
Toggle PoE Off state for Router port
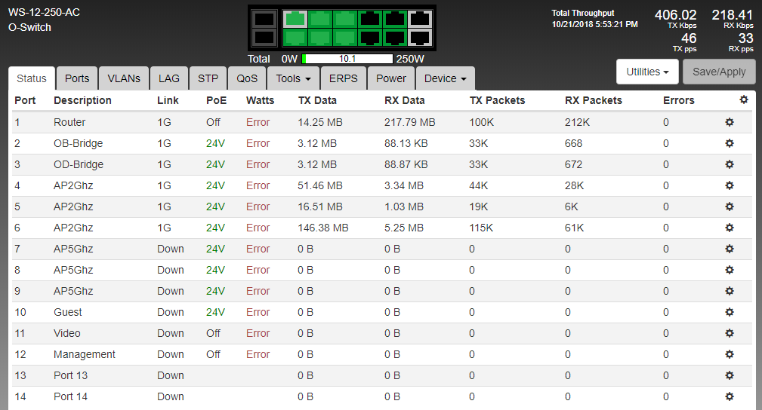[213, 122]
